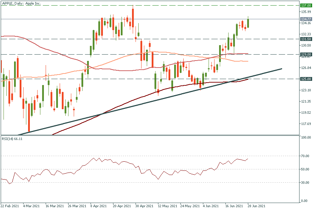
Task: Select the 129.00 price level label
Action: tap(306, 55)
